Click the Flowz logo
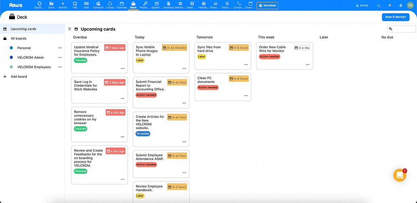 click(x=16, y=5)
